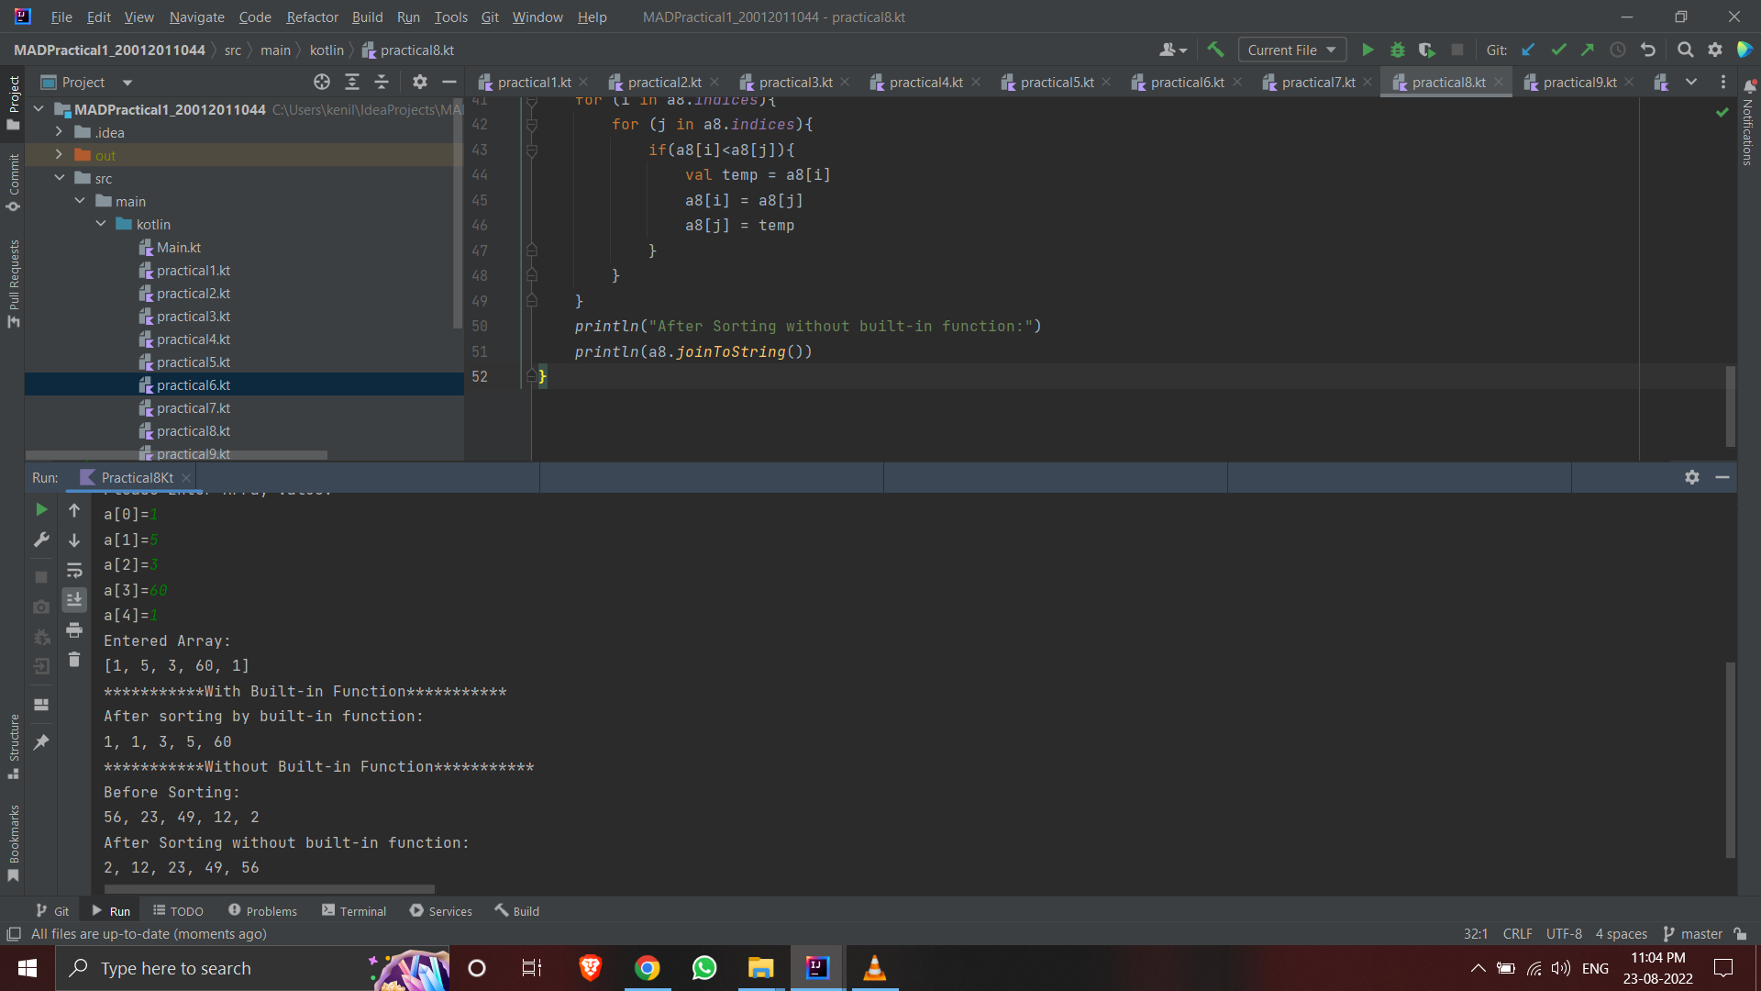Viewport: 1761px width, 991px height.
Task: Run practical8.kt with coverage
Action: 1427,50
